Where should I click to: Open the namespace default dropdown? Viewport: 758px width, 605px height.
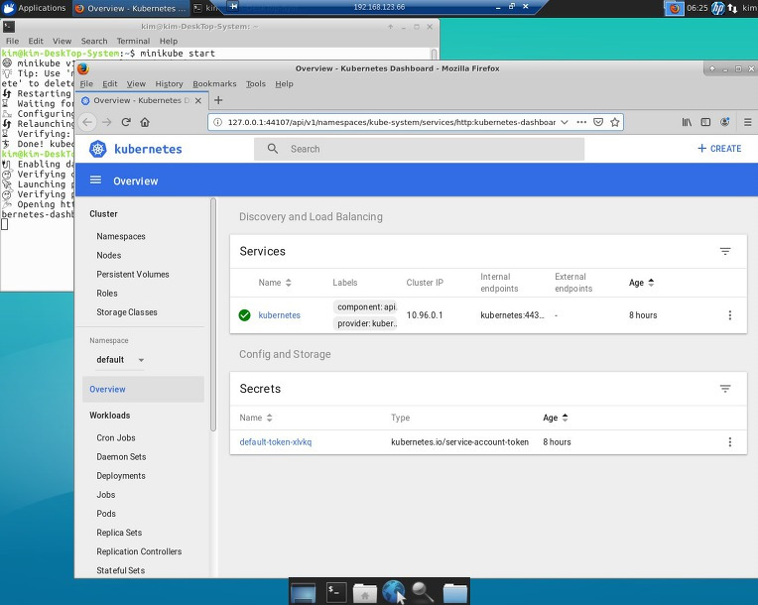[x=120, y=359]
